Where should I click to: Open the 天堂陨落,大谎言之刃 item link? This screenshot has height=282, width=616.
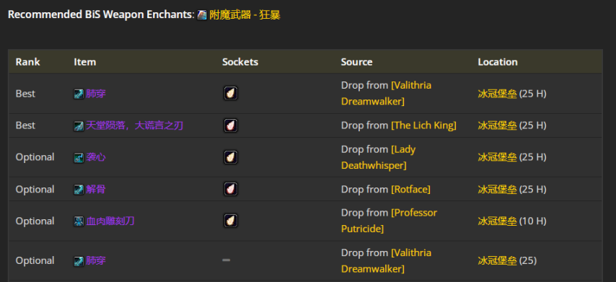(134, 125)
